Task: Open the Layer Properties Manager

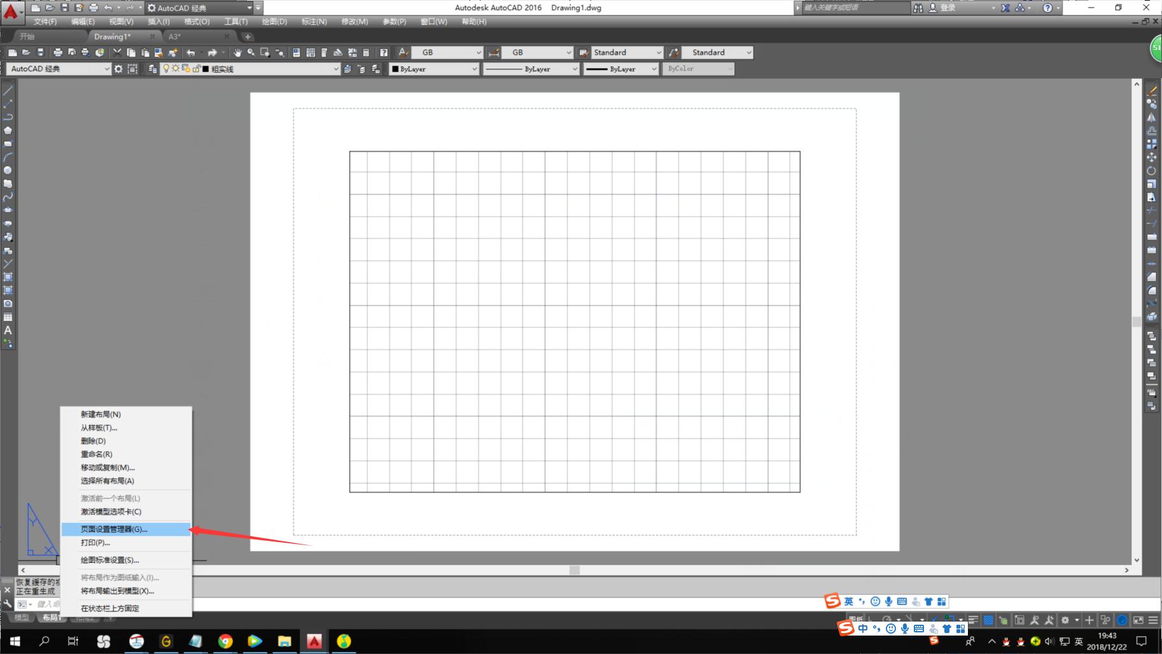Action: click(153, 69)
